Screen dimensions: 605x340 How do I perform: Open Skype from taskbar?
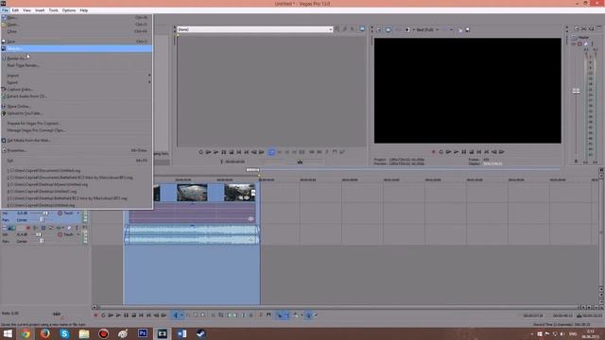tap(64, 333)
